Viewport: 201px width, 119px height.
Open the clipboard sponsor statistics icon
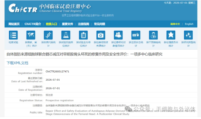point(83,35)
